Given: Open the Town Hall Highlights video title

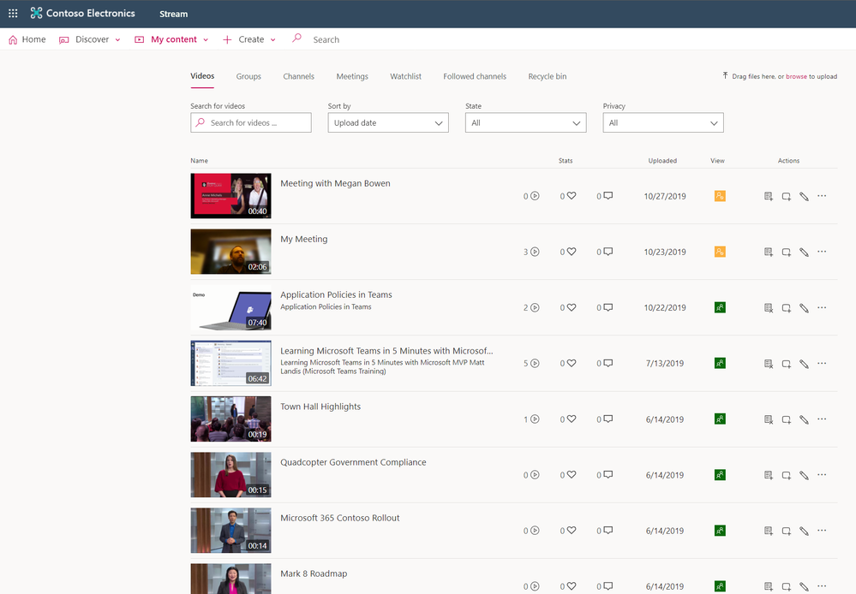Looking at the screenshot, I should pyautogui.click(x=320, y=407).
